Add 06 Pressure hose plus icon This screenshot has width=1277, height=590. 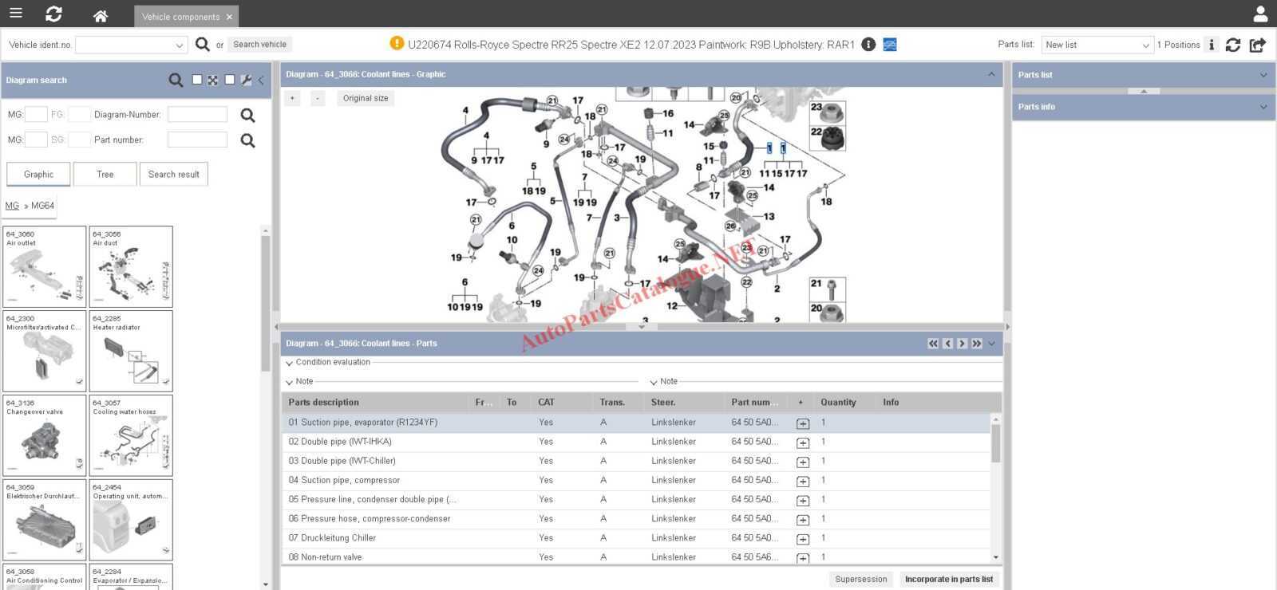803,520
